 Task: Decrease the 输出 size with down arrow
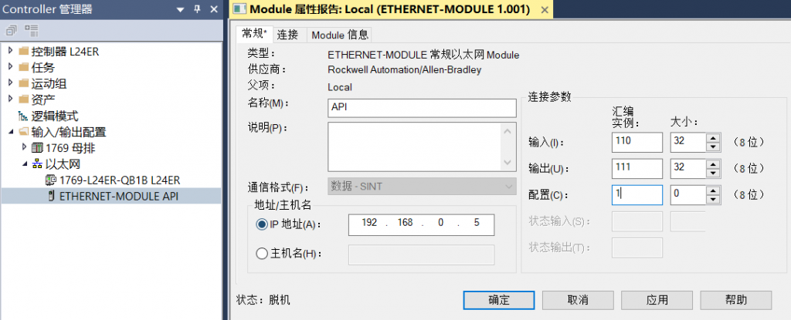[712, 173]
